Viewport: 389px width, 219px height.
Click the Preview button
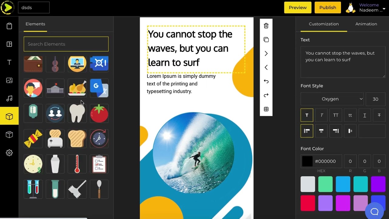click(298, 8)
